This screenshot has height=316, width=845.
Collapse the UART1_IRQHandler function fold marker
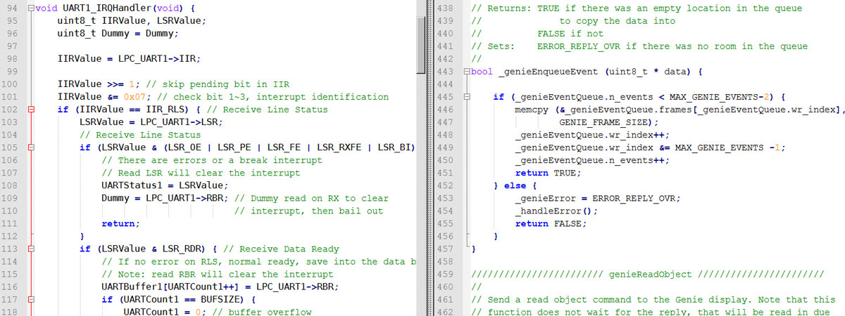tap(30, 8)
